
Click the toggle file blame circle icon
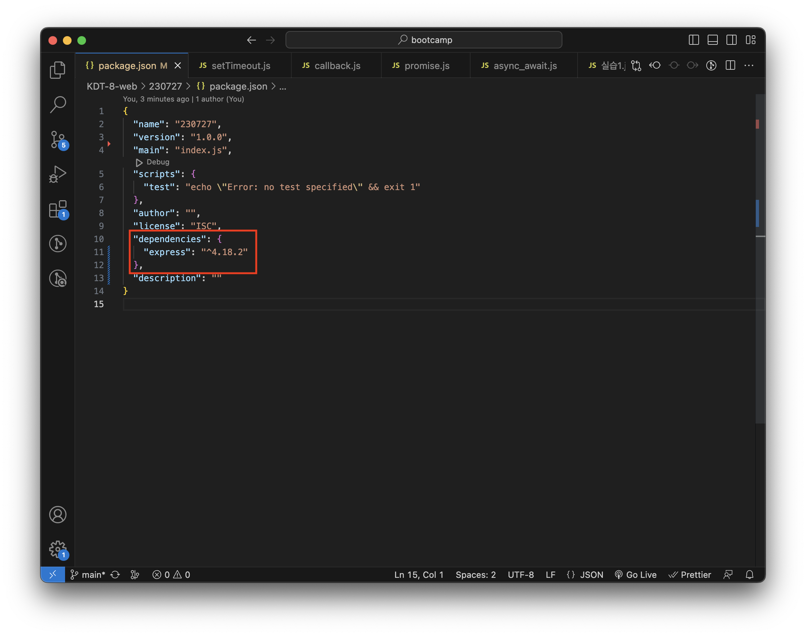coord(674,65)
